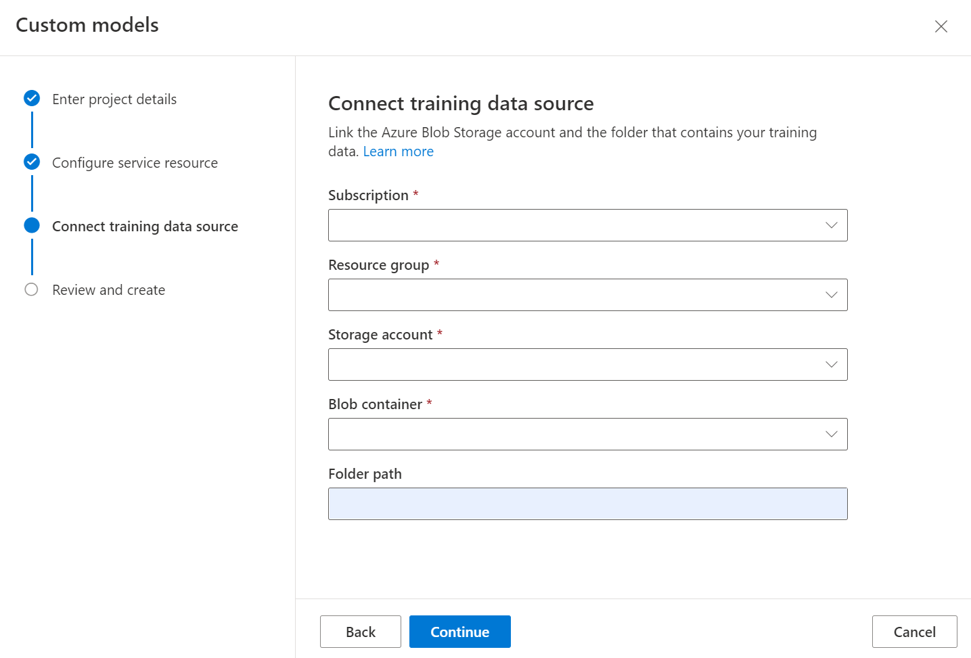The height and width of the screenshot is (658, 971).
Task: Open the Learn more link
Action: [x=398, y=151]
